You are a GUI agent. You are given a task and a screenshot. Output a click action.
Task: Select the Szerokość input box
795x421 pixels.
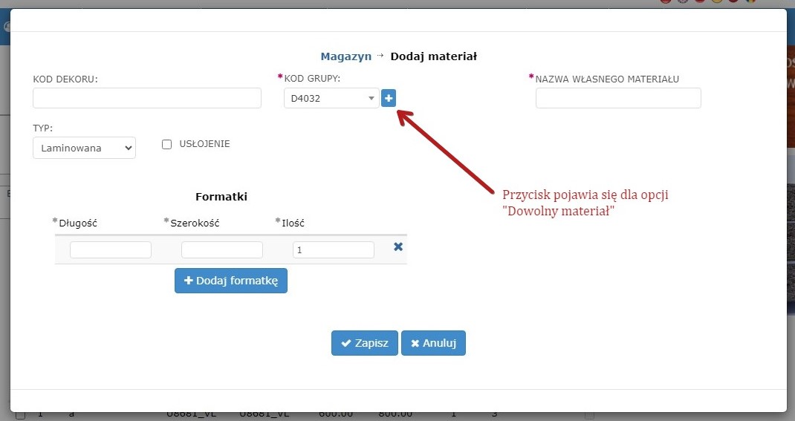click(222, 250)
